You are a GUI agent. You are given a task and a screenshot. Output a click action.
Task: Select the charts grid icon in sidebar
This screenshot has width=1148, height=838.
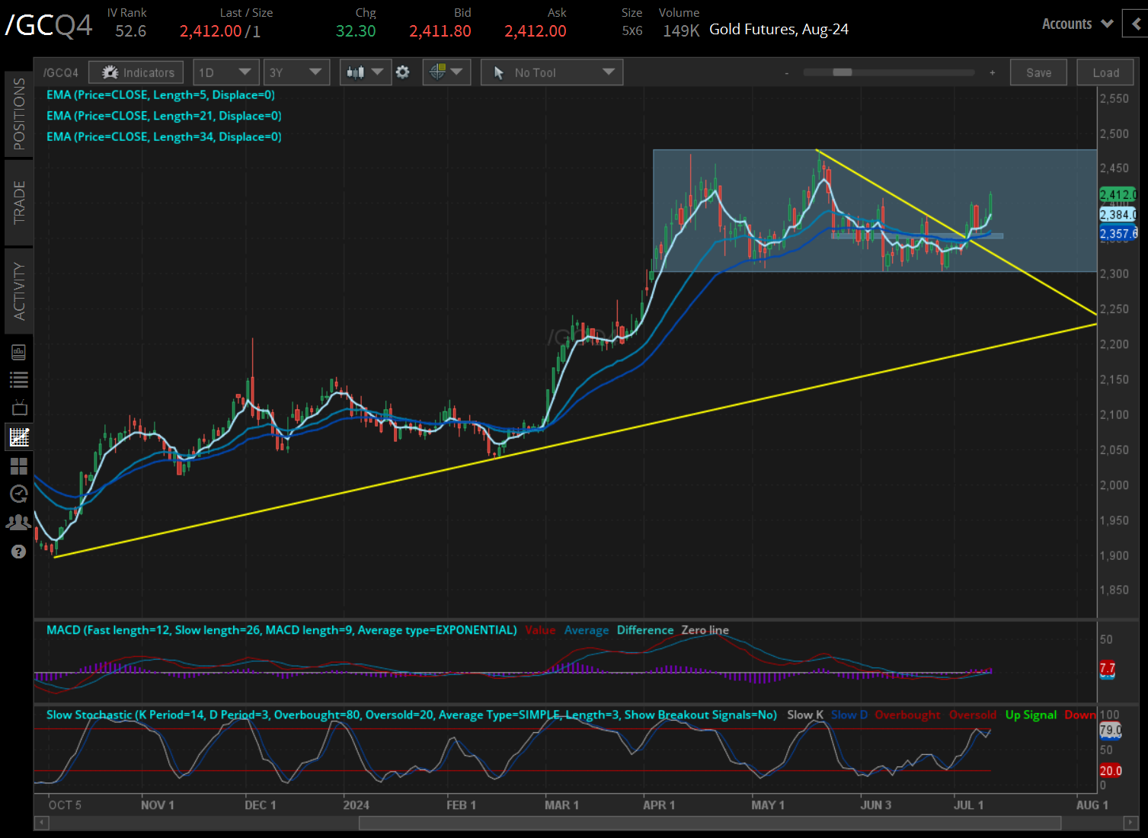18,437
